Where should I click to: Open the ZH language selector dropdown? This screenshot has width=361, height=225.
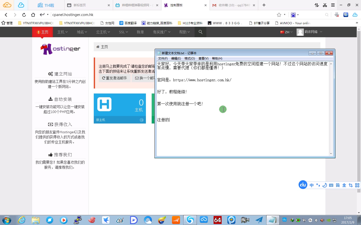[x=286, y=32]
